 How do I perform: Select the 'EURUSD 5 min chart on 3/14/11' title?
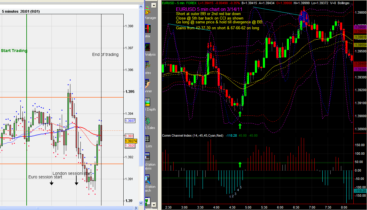(209, 9)
